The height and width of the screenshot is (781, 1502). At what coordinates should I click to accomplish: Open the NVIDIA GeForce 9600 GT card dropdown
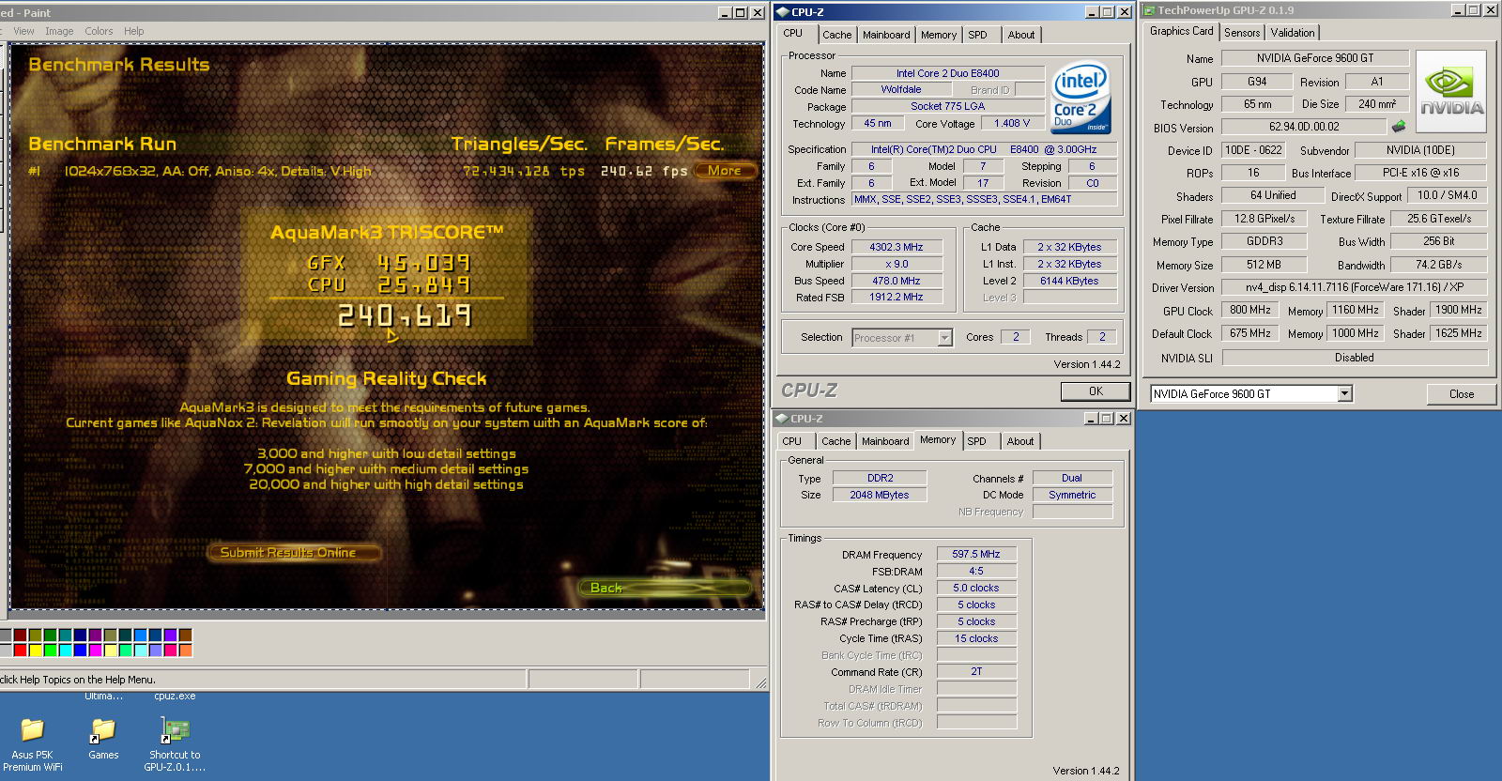pos(1345,393)
